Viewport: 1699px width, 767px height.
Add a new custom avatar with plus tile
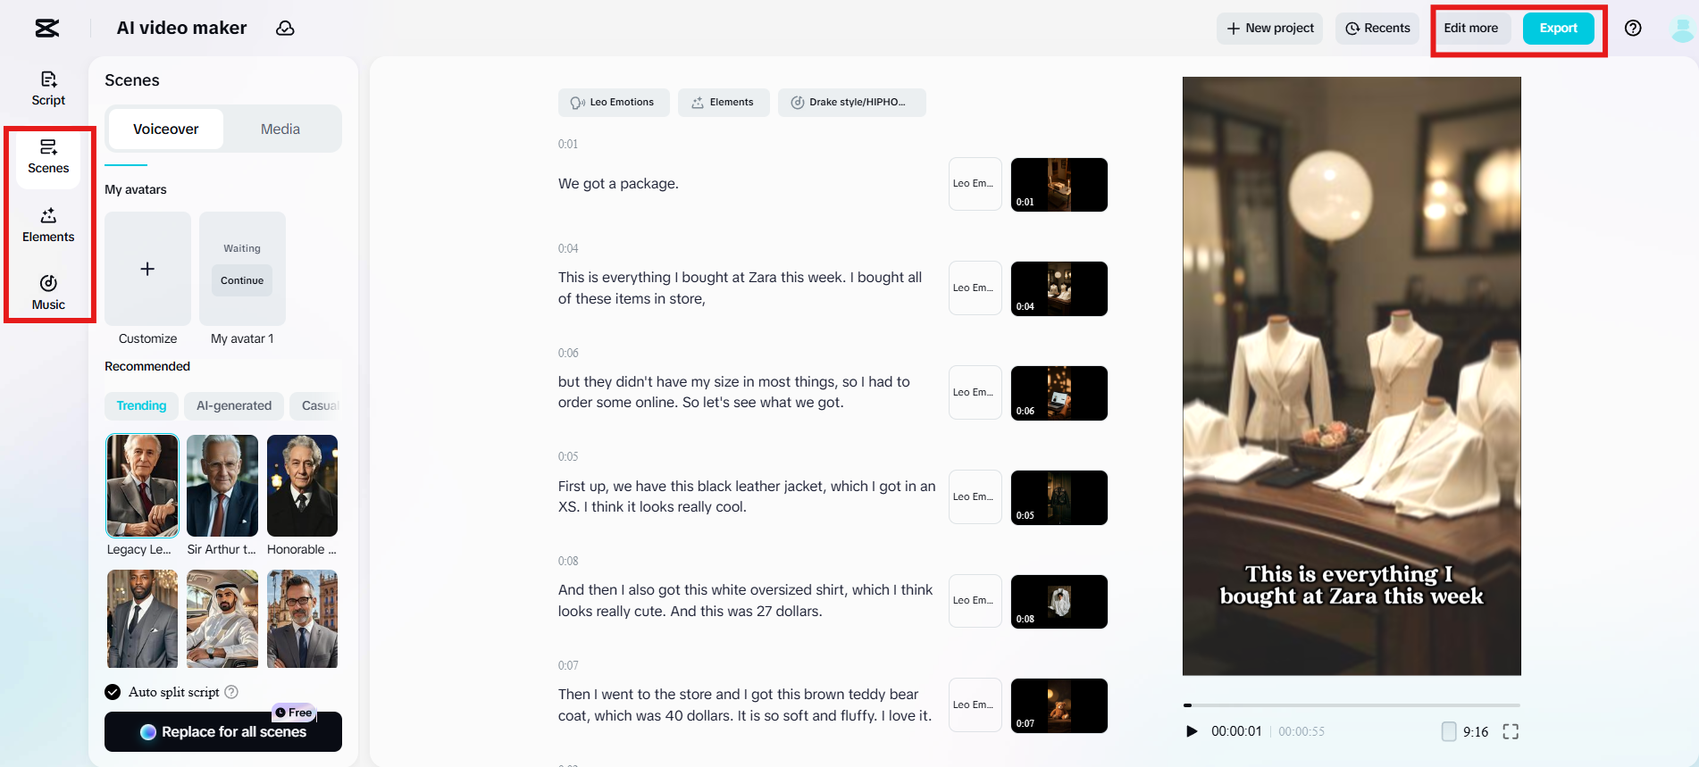pos(147,269)
